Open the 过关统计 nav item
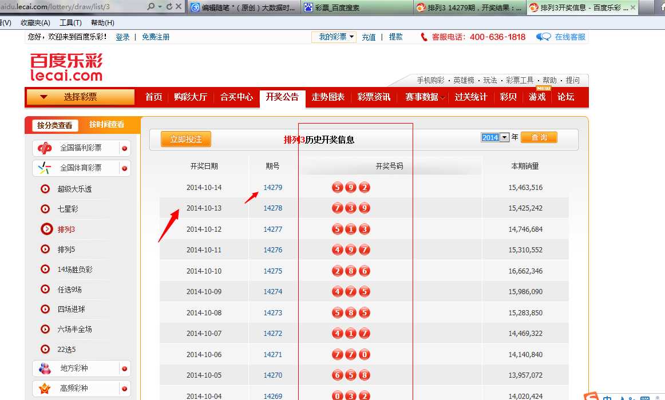 click(x=471, y=97)
